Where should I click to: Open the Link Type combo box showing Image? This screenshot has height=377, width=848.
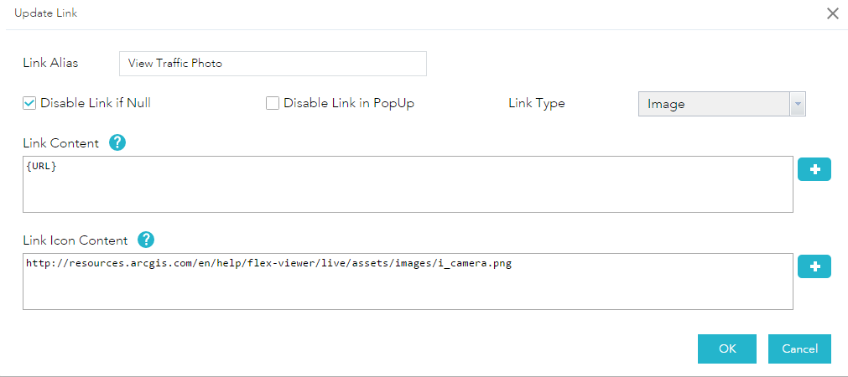click(713, 104)
